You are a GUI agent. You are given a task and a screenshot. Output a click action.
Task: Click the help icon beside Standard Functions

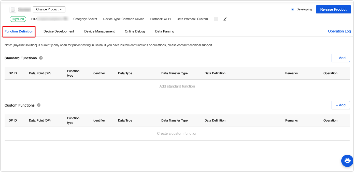tap(41, 58)
